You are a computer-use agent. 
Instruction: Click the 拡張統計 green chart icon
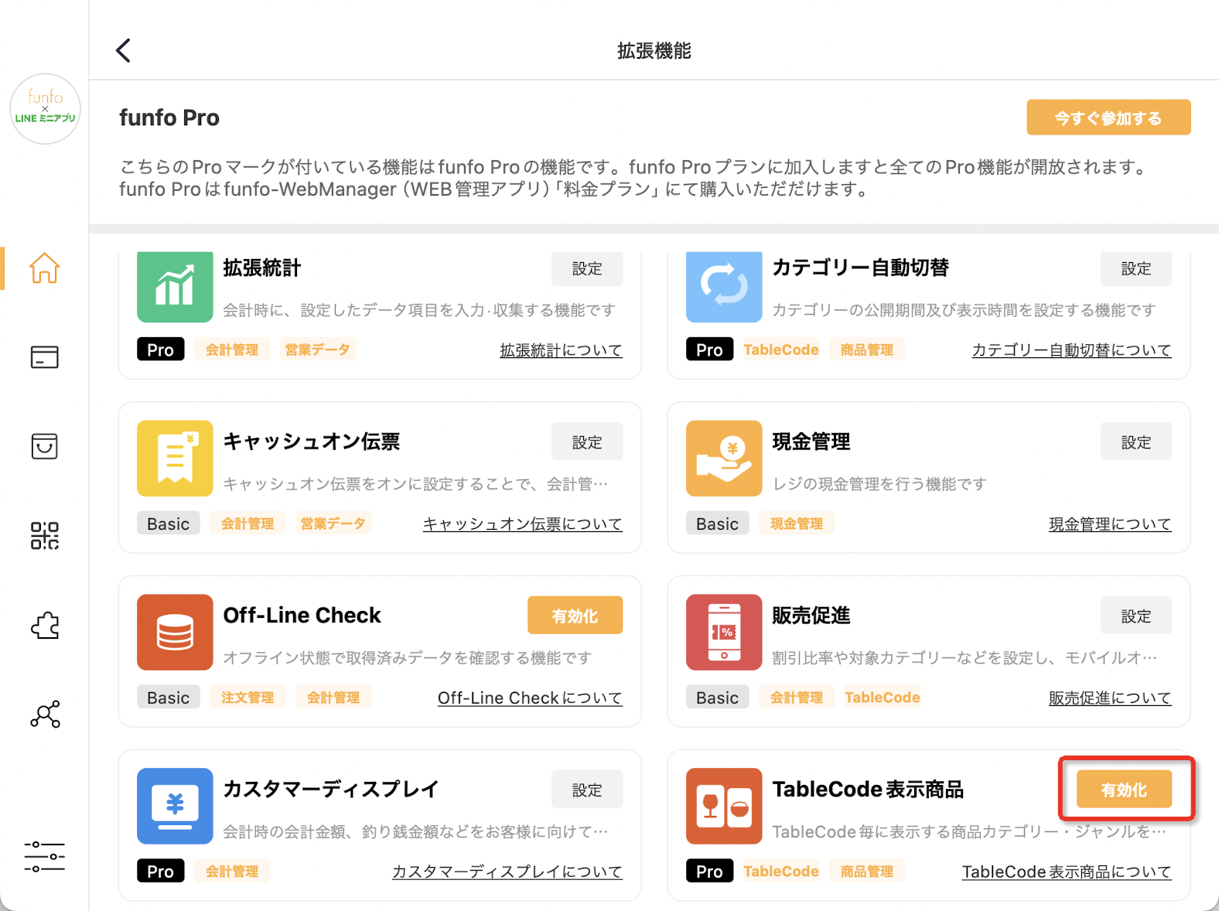click(x=175, y=286)
